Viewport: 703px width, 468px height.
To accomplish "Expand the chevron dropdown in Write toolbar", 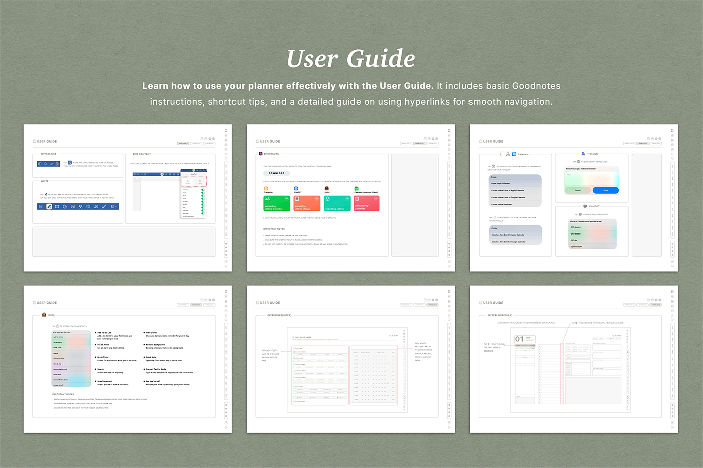I will coord(115,206).
